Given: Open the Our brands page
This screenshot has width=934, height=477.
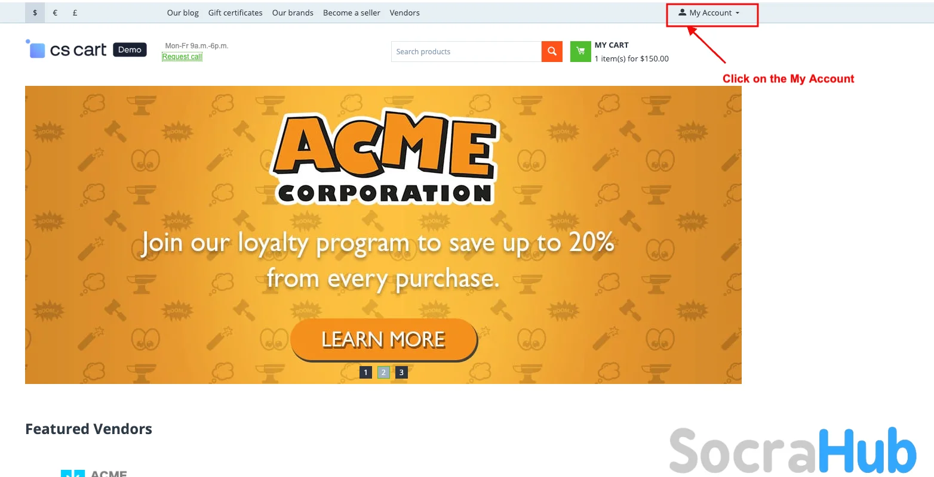Looking at the screenshot, I should click(x=293, y=13).
